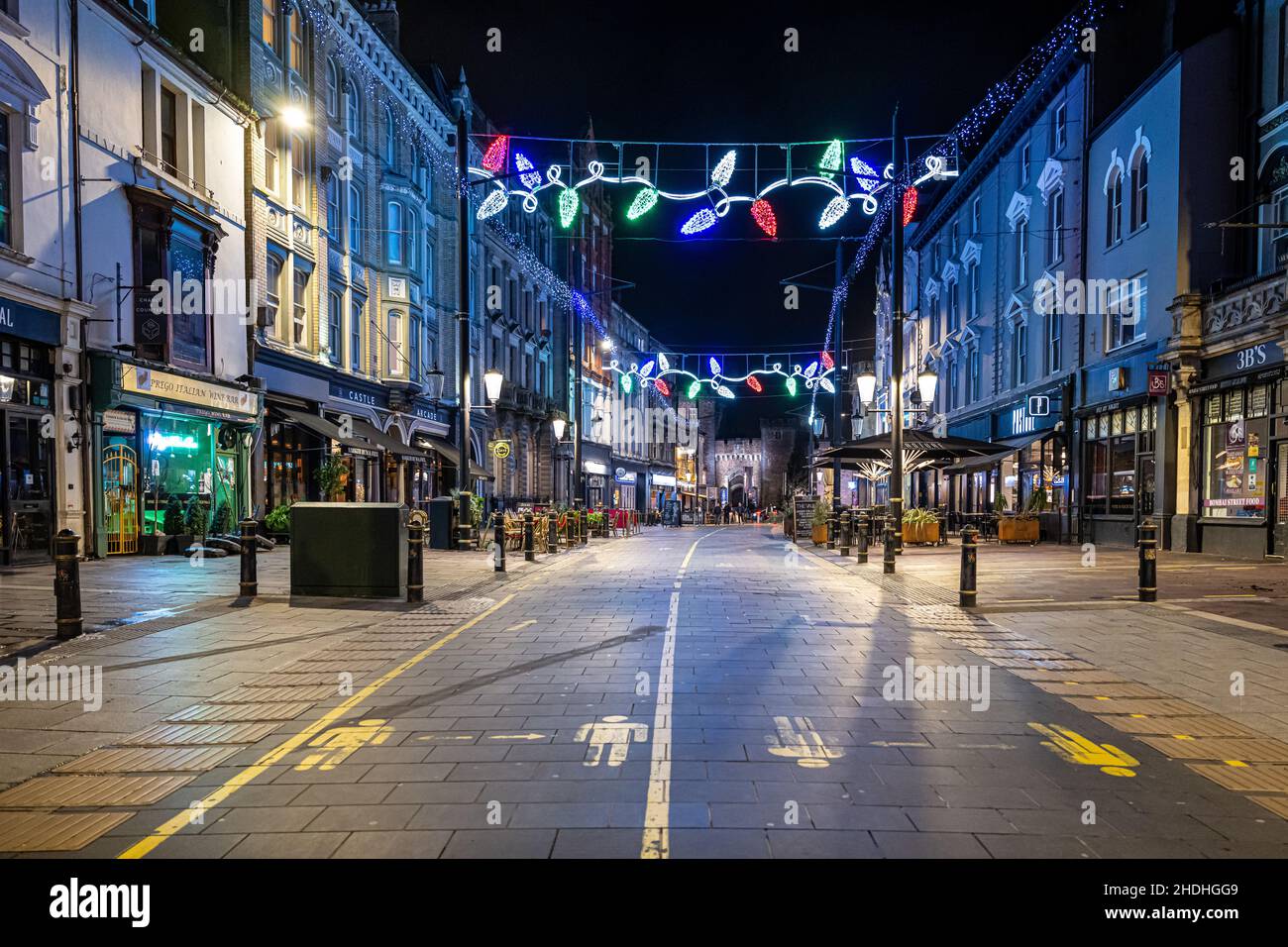Viewport: 1288px width, 947px height.
Task: Click the 'Bombay Street Food' sign
Action: [1234, 503]
